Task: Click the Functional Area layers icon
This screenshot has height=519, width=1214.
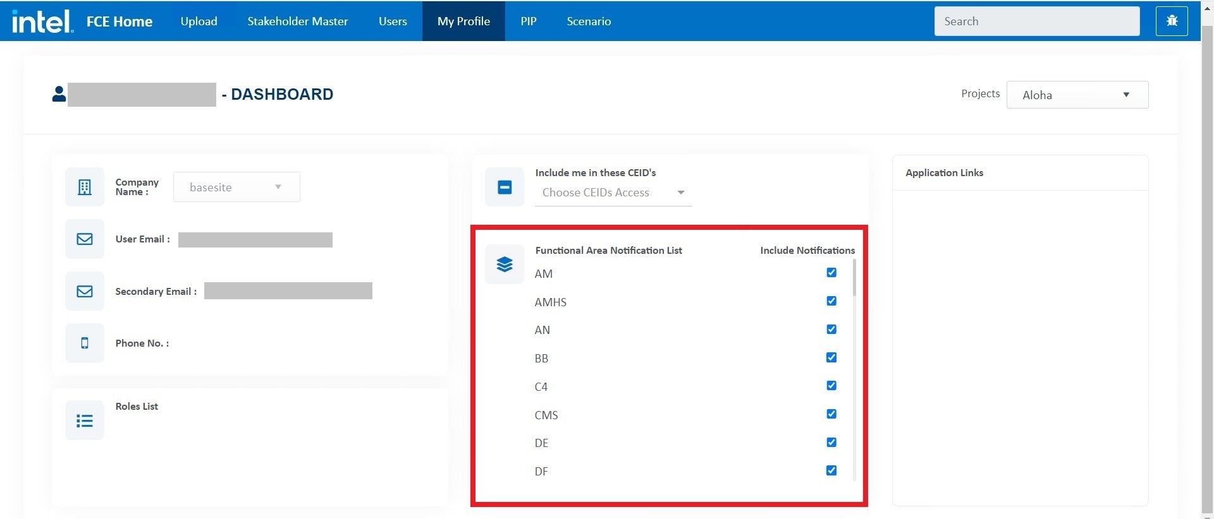Action: pyautogui.click(x=505, y=264)
